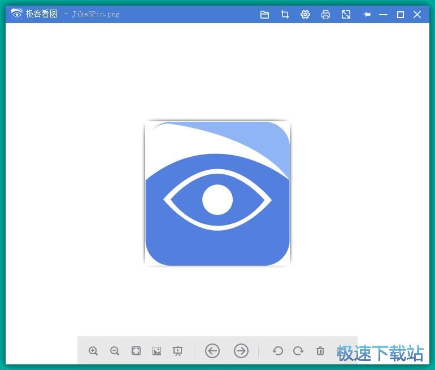Open settings via the gear icon
The height and width of the screenshot is (370, 435).
tap(305, 15)
